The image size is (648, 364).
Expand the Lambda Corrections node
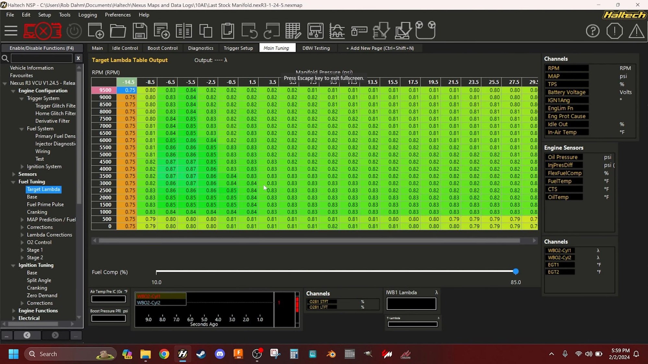tap(22, 235)
